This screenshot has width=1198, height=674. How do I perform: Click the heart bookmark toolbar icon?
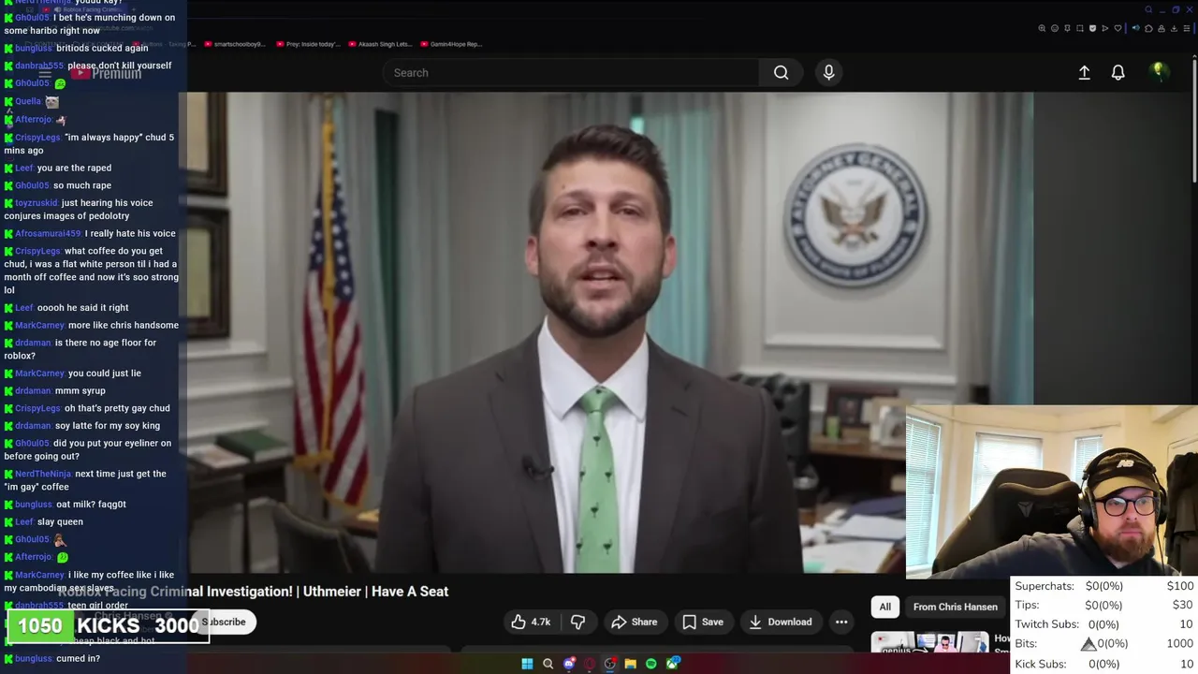tap(1118, 28)
